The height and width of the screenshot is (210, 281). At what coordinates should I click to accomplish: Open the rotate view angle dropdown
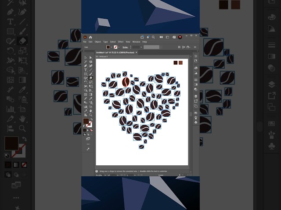118,175
